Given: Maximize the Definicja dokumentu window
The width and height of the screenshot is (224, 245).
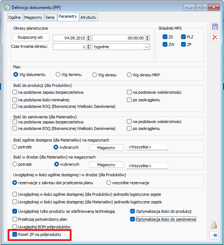Looking at the screenshot, I should click(x=201, y=7).
